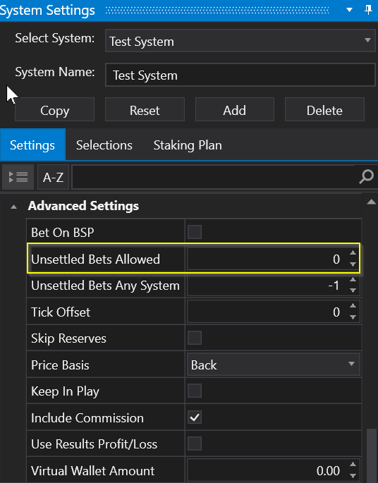Screen dimensions: 378x483
Task: Click the Delete button
Action: (x=324, y=110)
